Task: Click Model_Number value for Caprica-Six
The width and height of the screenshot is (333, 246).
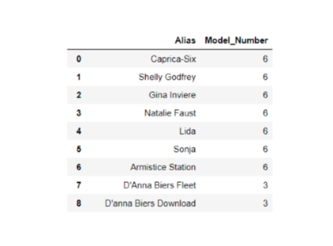Action: (x=265, y=59)
